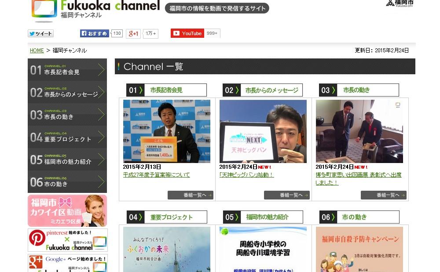
Task: Open the YouTube subscribe button
Action: [x=187, y=33]
